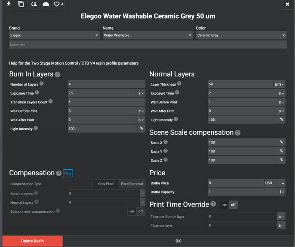This screenshot has height=247, width=295.
Task: Click help icon next to Layer Thickness
Action: (179, 83)
